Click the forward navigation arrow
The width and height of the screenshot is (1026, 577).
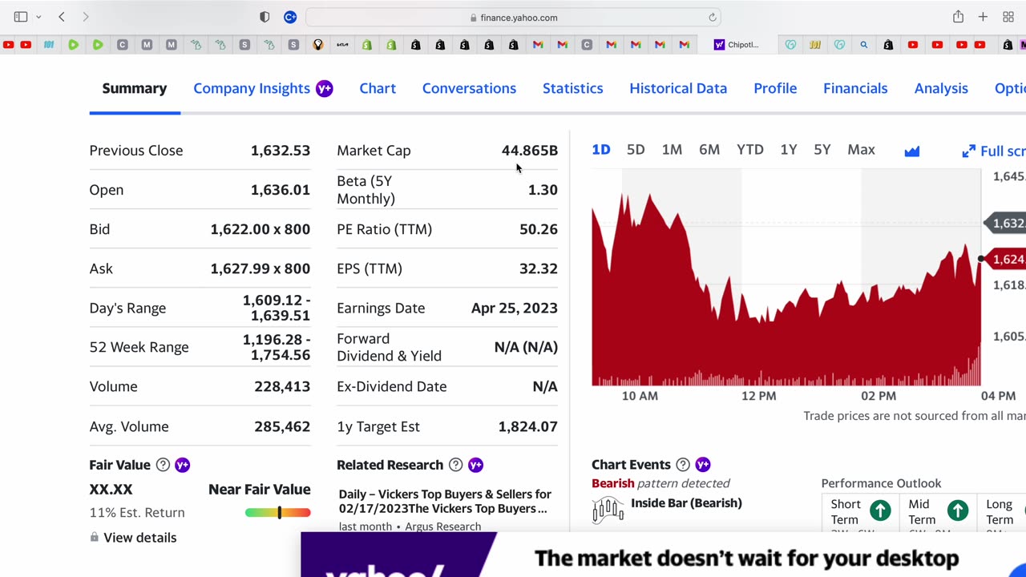(86, 17)
